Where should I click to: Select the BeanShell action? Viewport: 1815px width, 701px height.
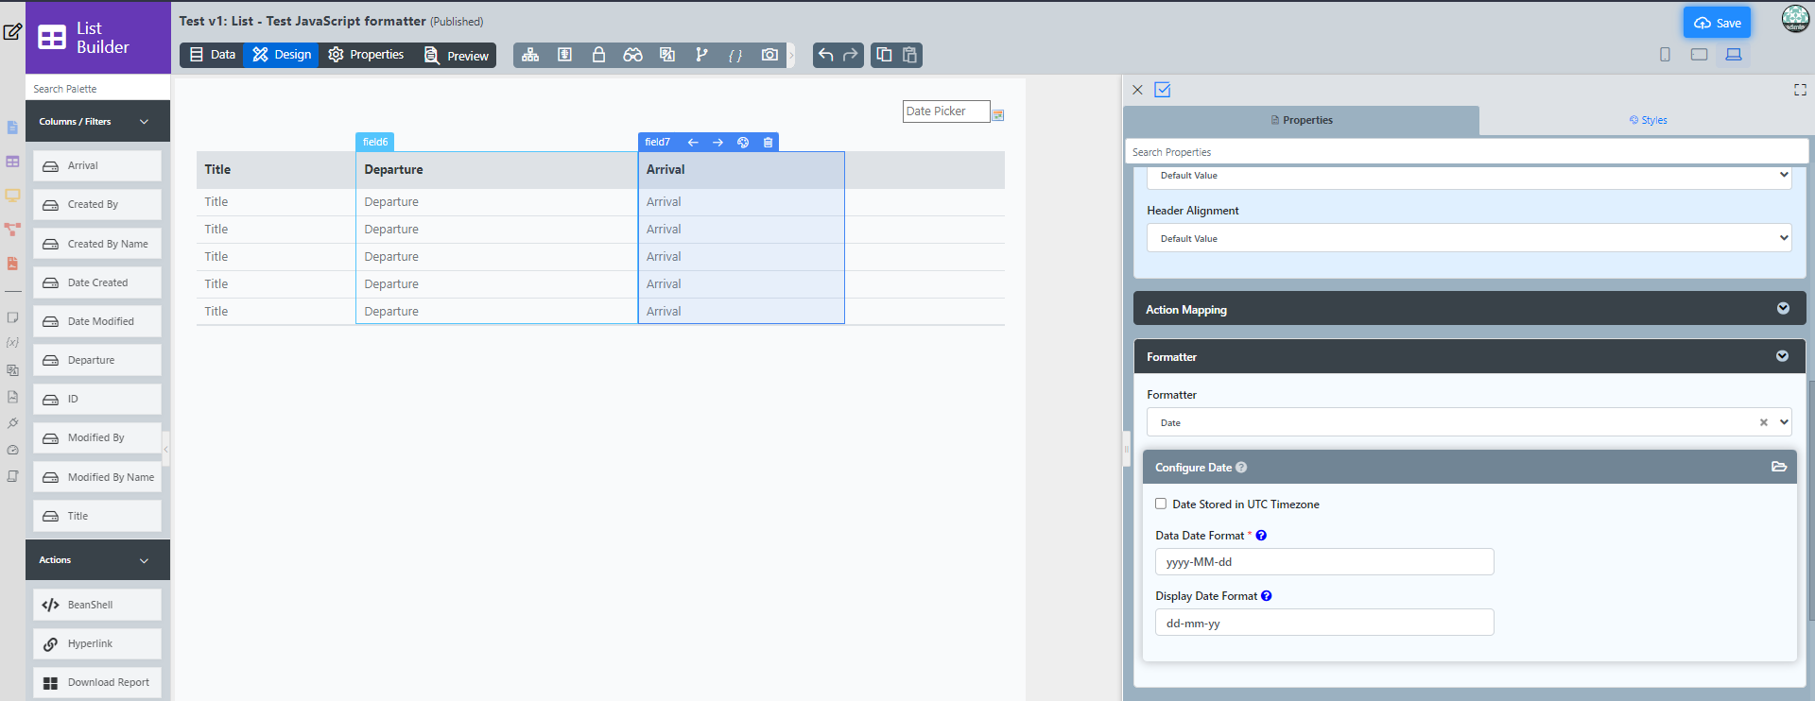pos(97,605)
